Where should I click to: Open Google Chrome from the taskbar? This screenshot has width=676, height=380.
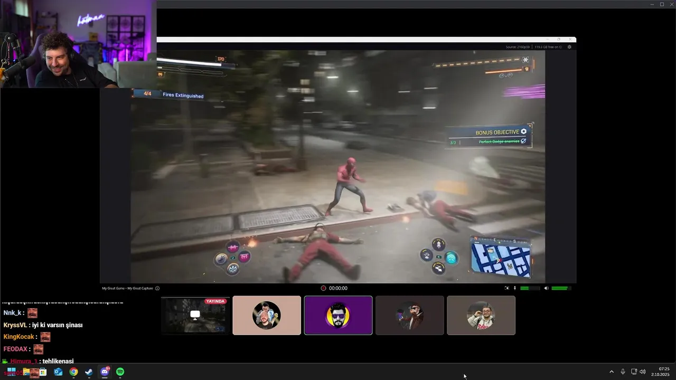[73, 372]
